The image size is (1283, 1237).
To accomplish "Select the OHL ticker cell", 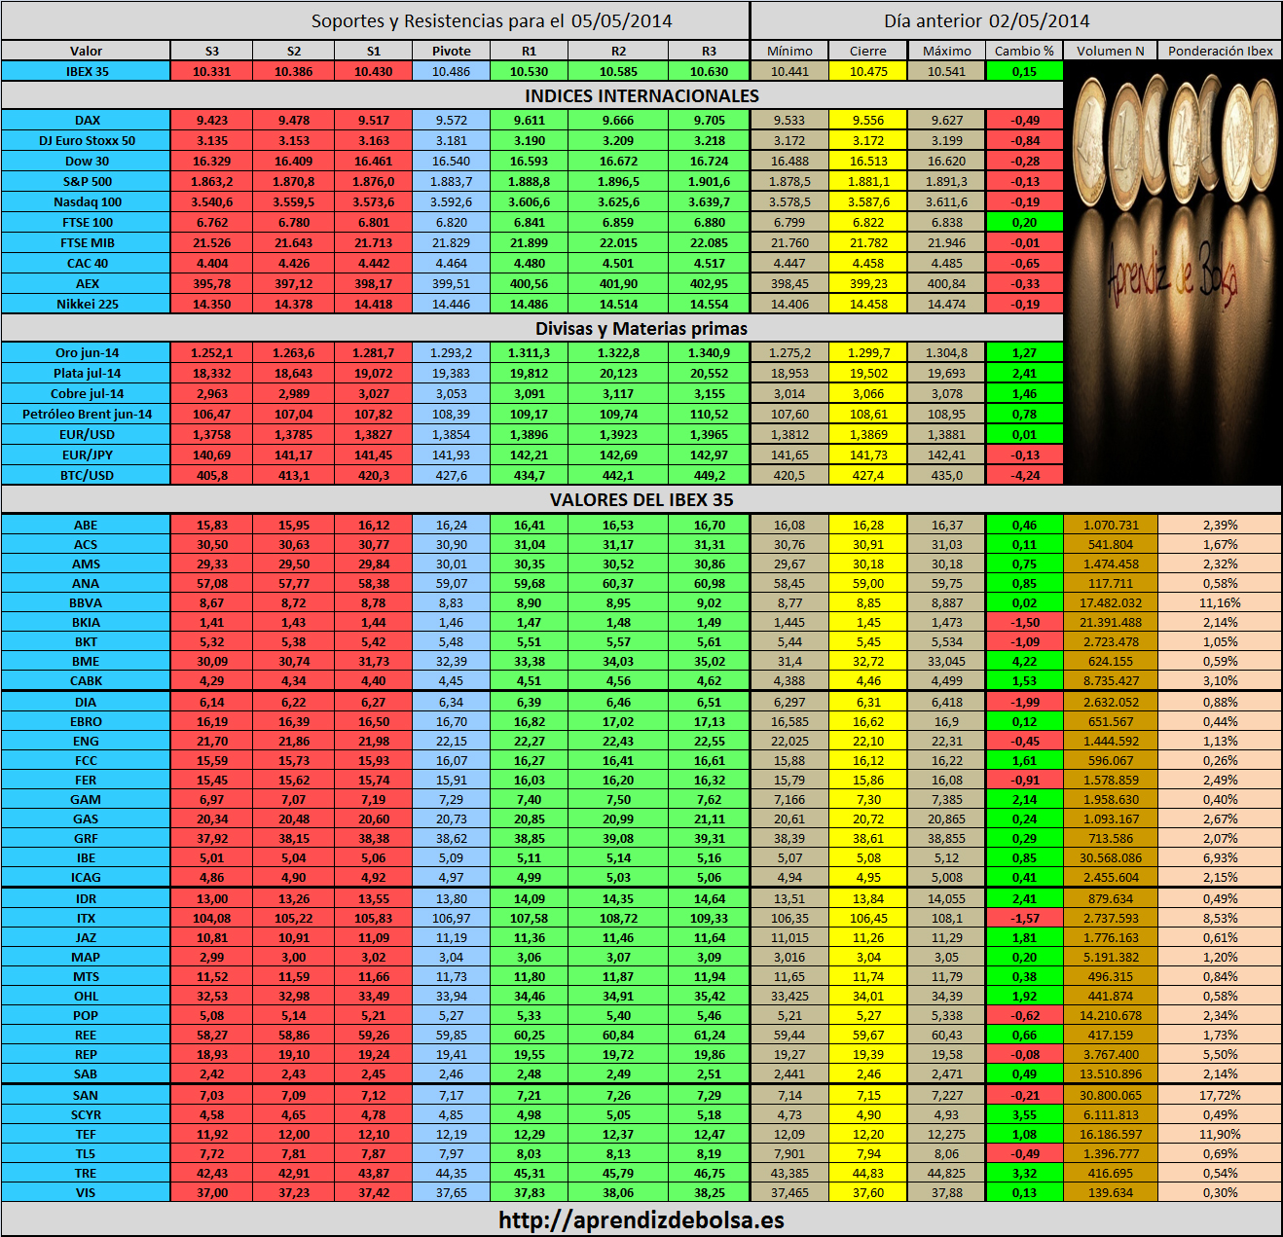I will (x=86, y=996).
